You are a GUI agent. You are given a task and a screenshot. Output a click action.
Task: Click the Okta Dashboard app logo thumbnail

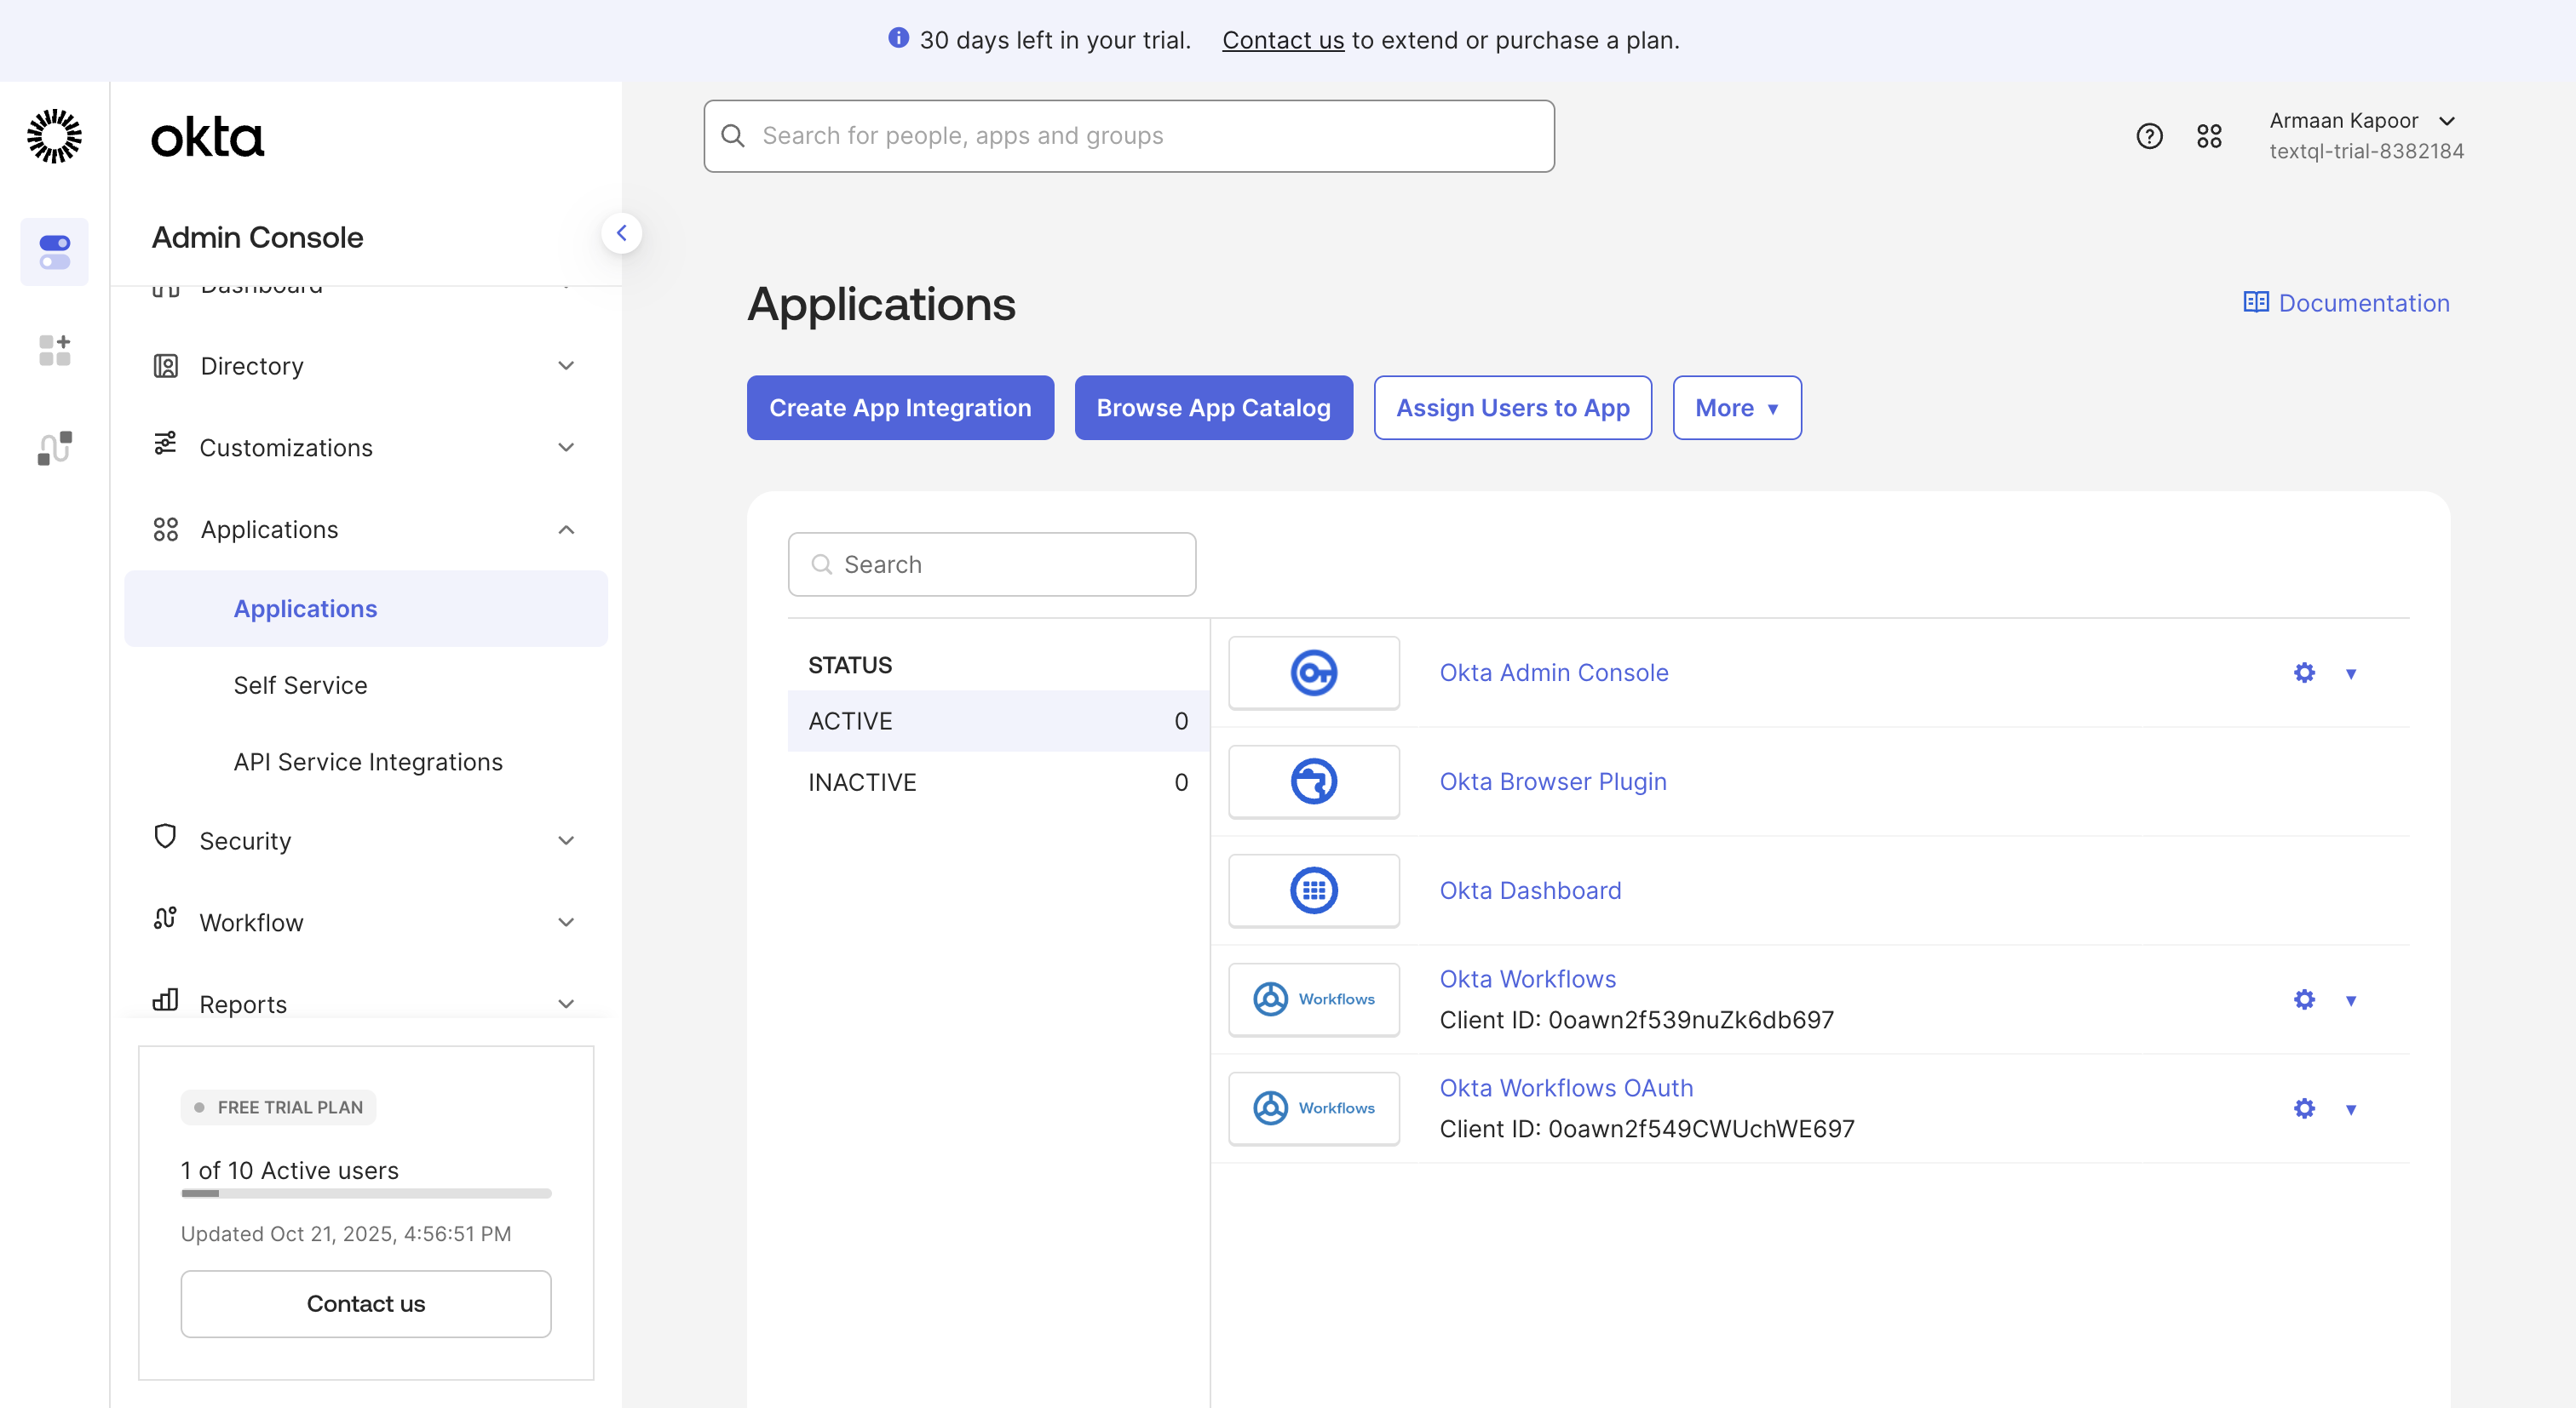pos(1313,890)
